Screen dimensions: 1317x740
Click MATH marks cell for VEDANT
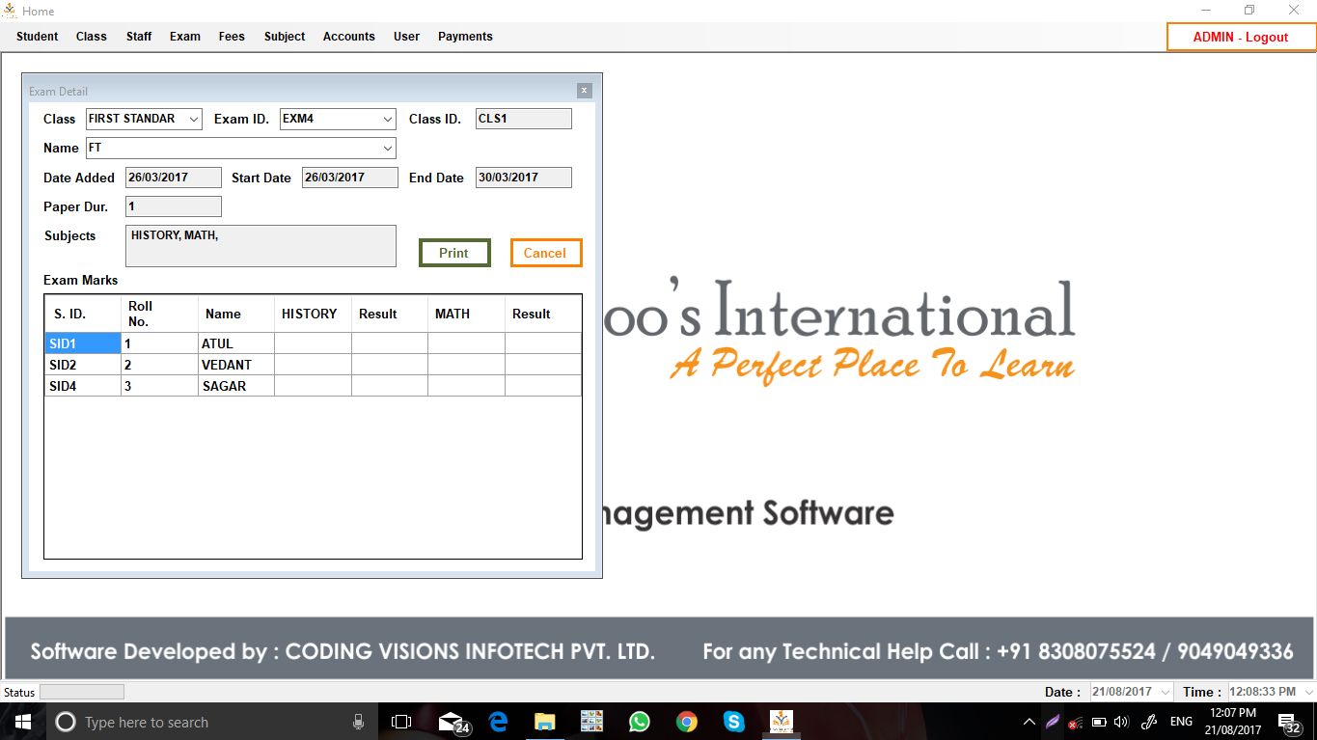tap(466, 365)
